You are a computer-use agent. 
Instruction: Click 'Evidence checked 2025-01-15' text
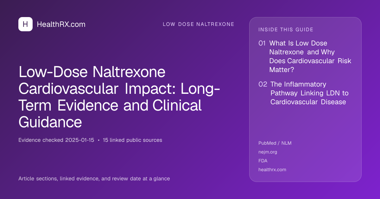(x=56, y=140)
